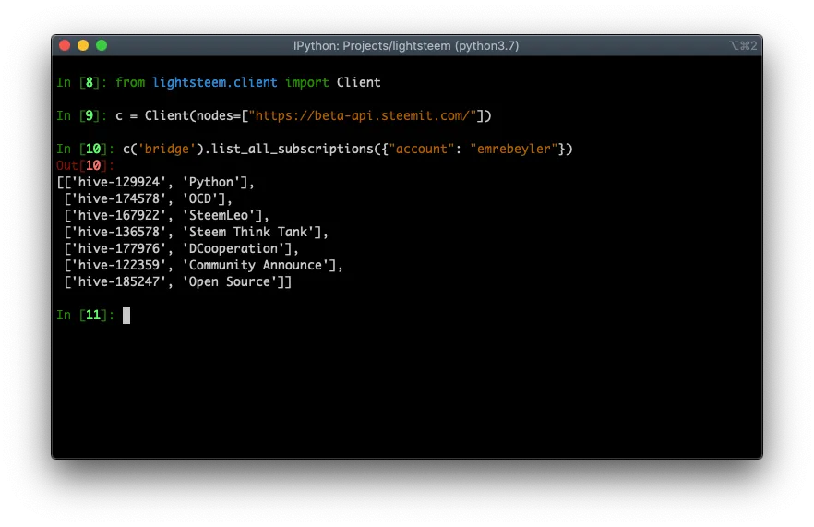Click 'hive-185247' in the output
Image resolution: width=814 pixels, height=527 pixels.
(119, 281)
